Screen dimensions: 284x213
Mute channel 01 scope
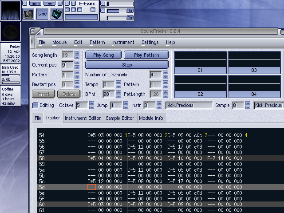click(200, 63)
